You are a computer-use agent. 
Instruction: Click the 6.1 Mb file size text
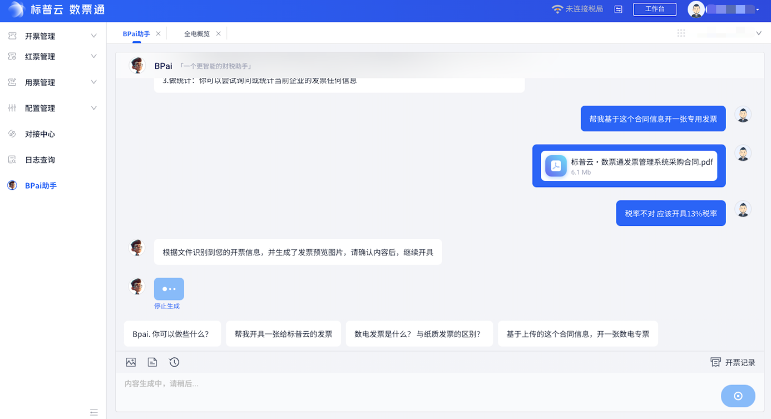pos(581,172)
